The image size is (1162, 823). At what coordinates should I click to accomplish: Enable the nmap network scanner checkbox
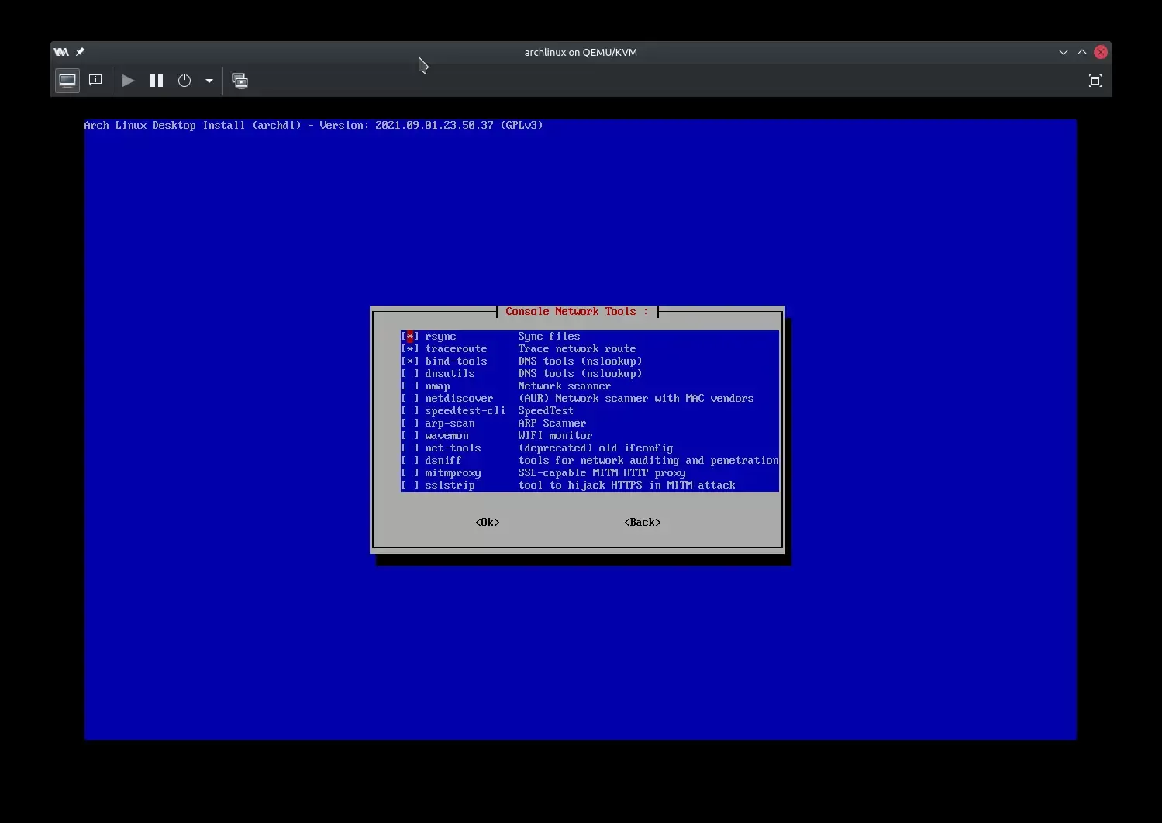click(x=410, y=386)
